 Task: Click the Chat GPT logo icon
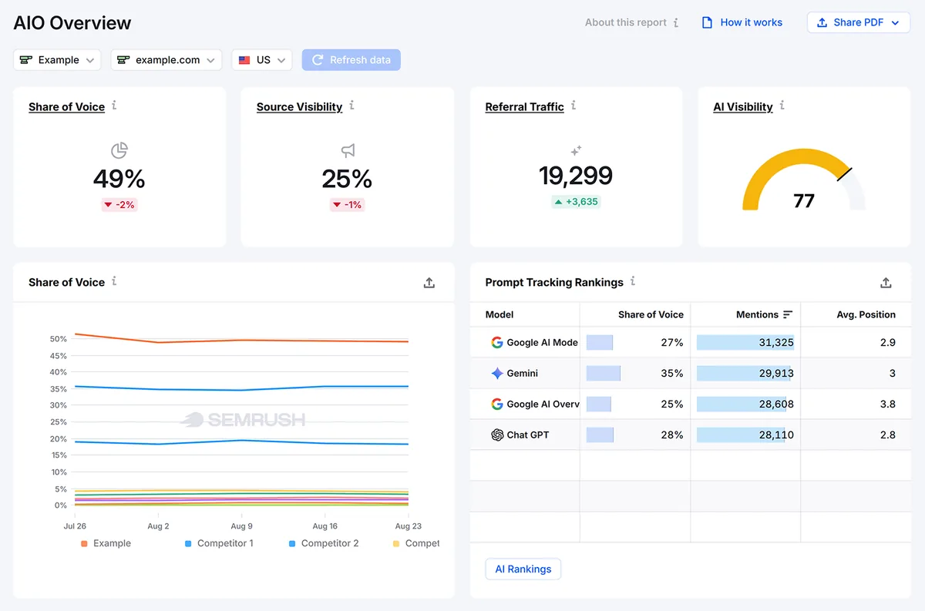[497, 435]
